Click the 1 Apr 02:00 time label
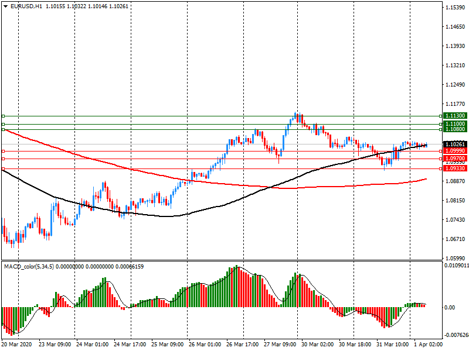The height and width of the screenshot is (351, 469). pyautogui.click(x=429, y=345)
